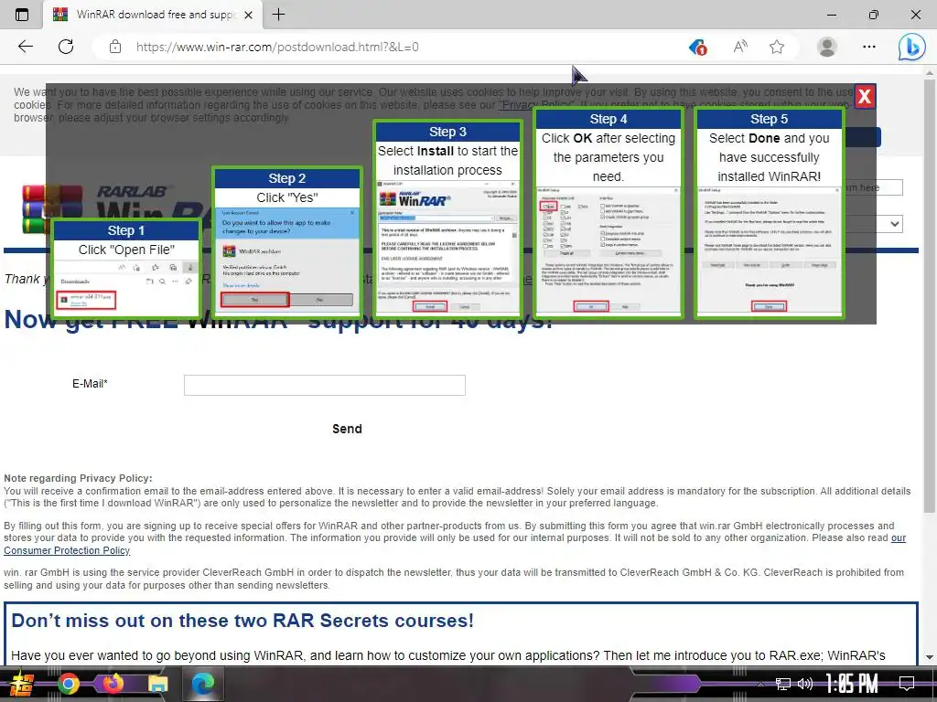Click the 1:05 PM taskbar clock

pyautogui.click(x=852, y=684)
